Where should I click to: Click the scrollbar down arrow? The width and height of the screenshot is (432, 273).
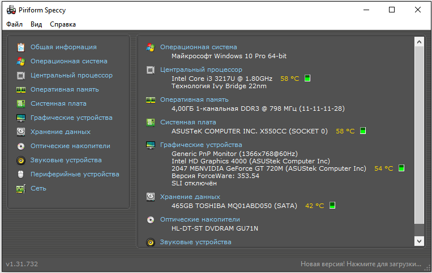[x=419, y=241]
